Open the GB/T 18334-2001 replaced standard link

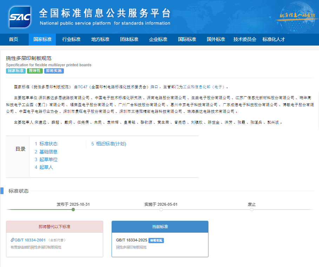coord(30,240)
